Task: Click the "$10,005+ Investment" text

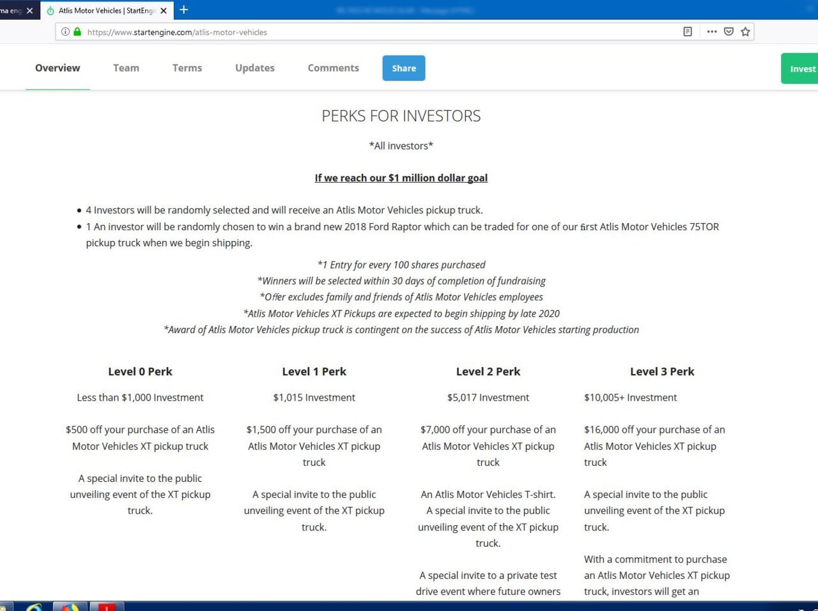Action: (x=630, y=398)
